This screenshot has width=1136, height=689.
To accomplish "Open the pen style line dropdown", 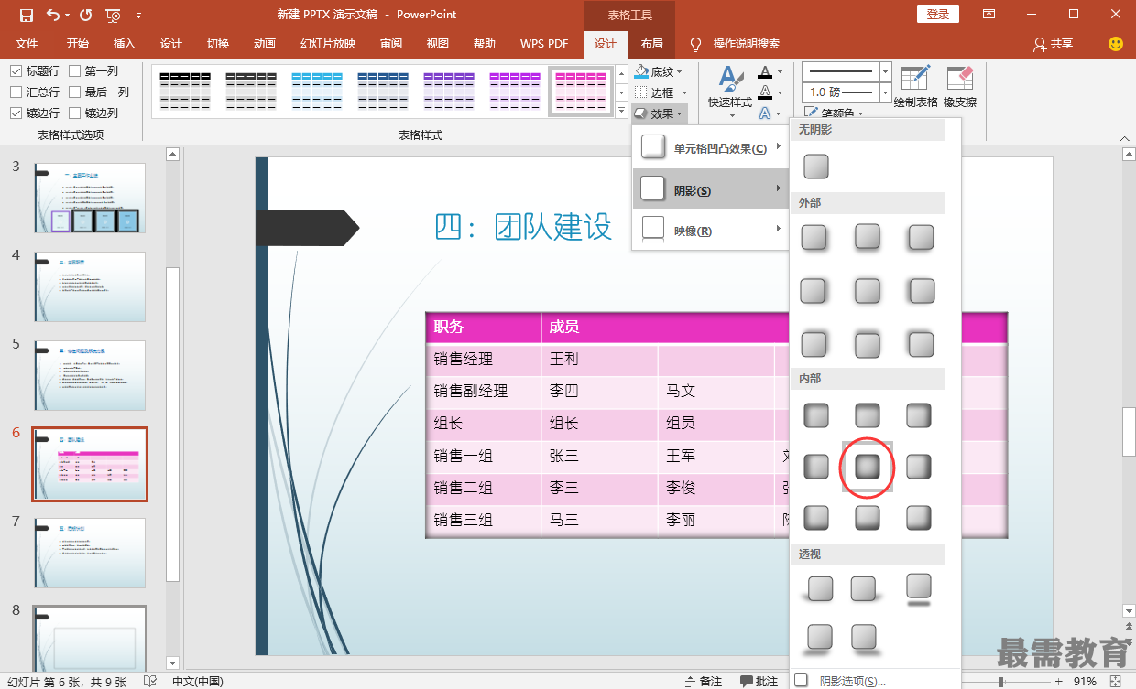I will (x=885, y=70).
